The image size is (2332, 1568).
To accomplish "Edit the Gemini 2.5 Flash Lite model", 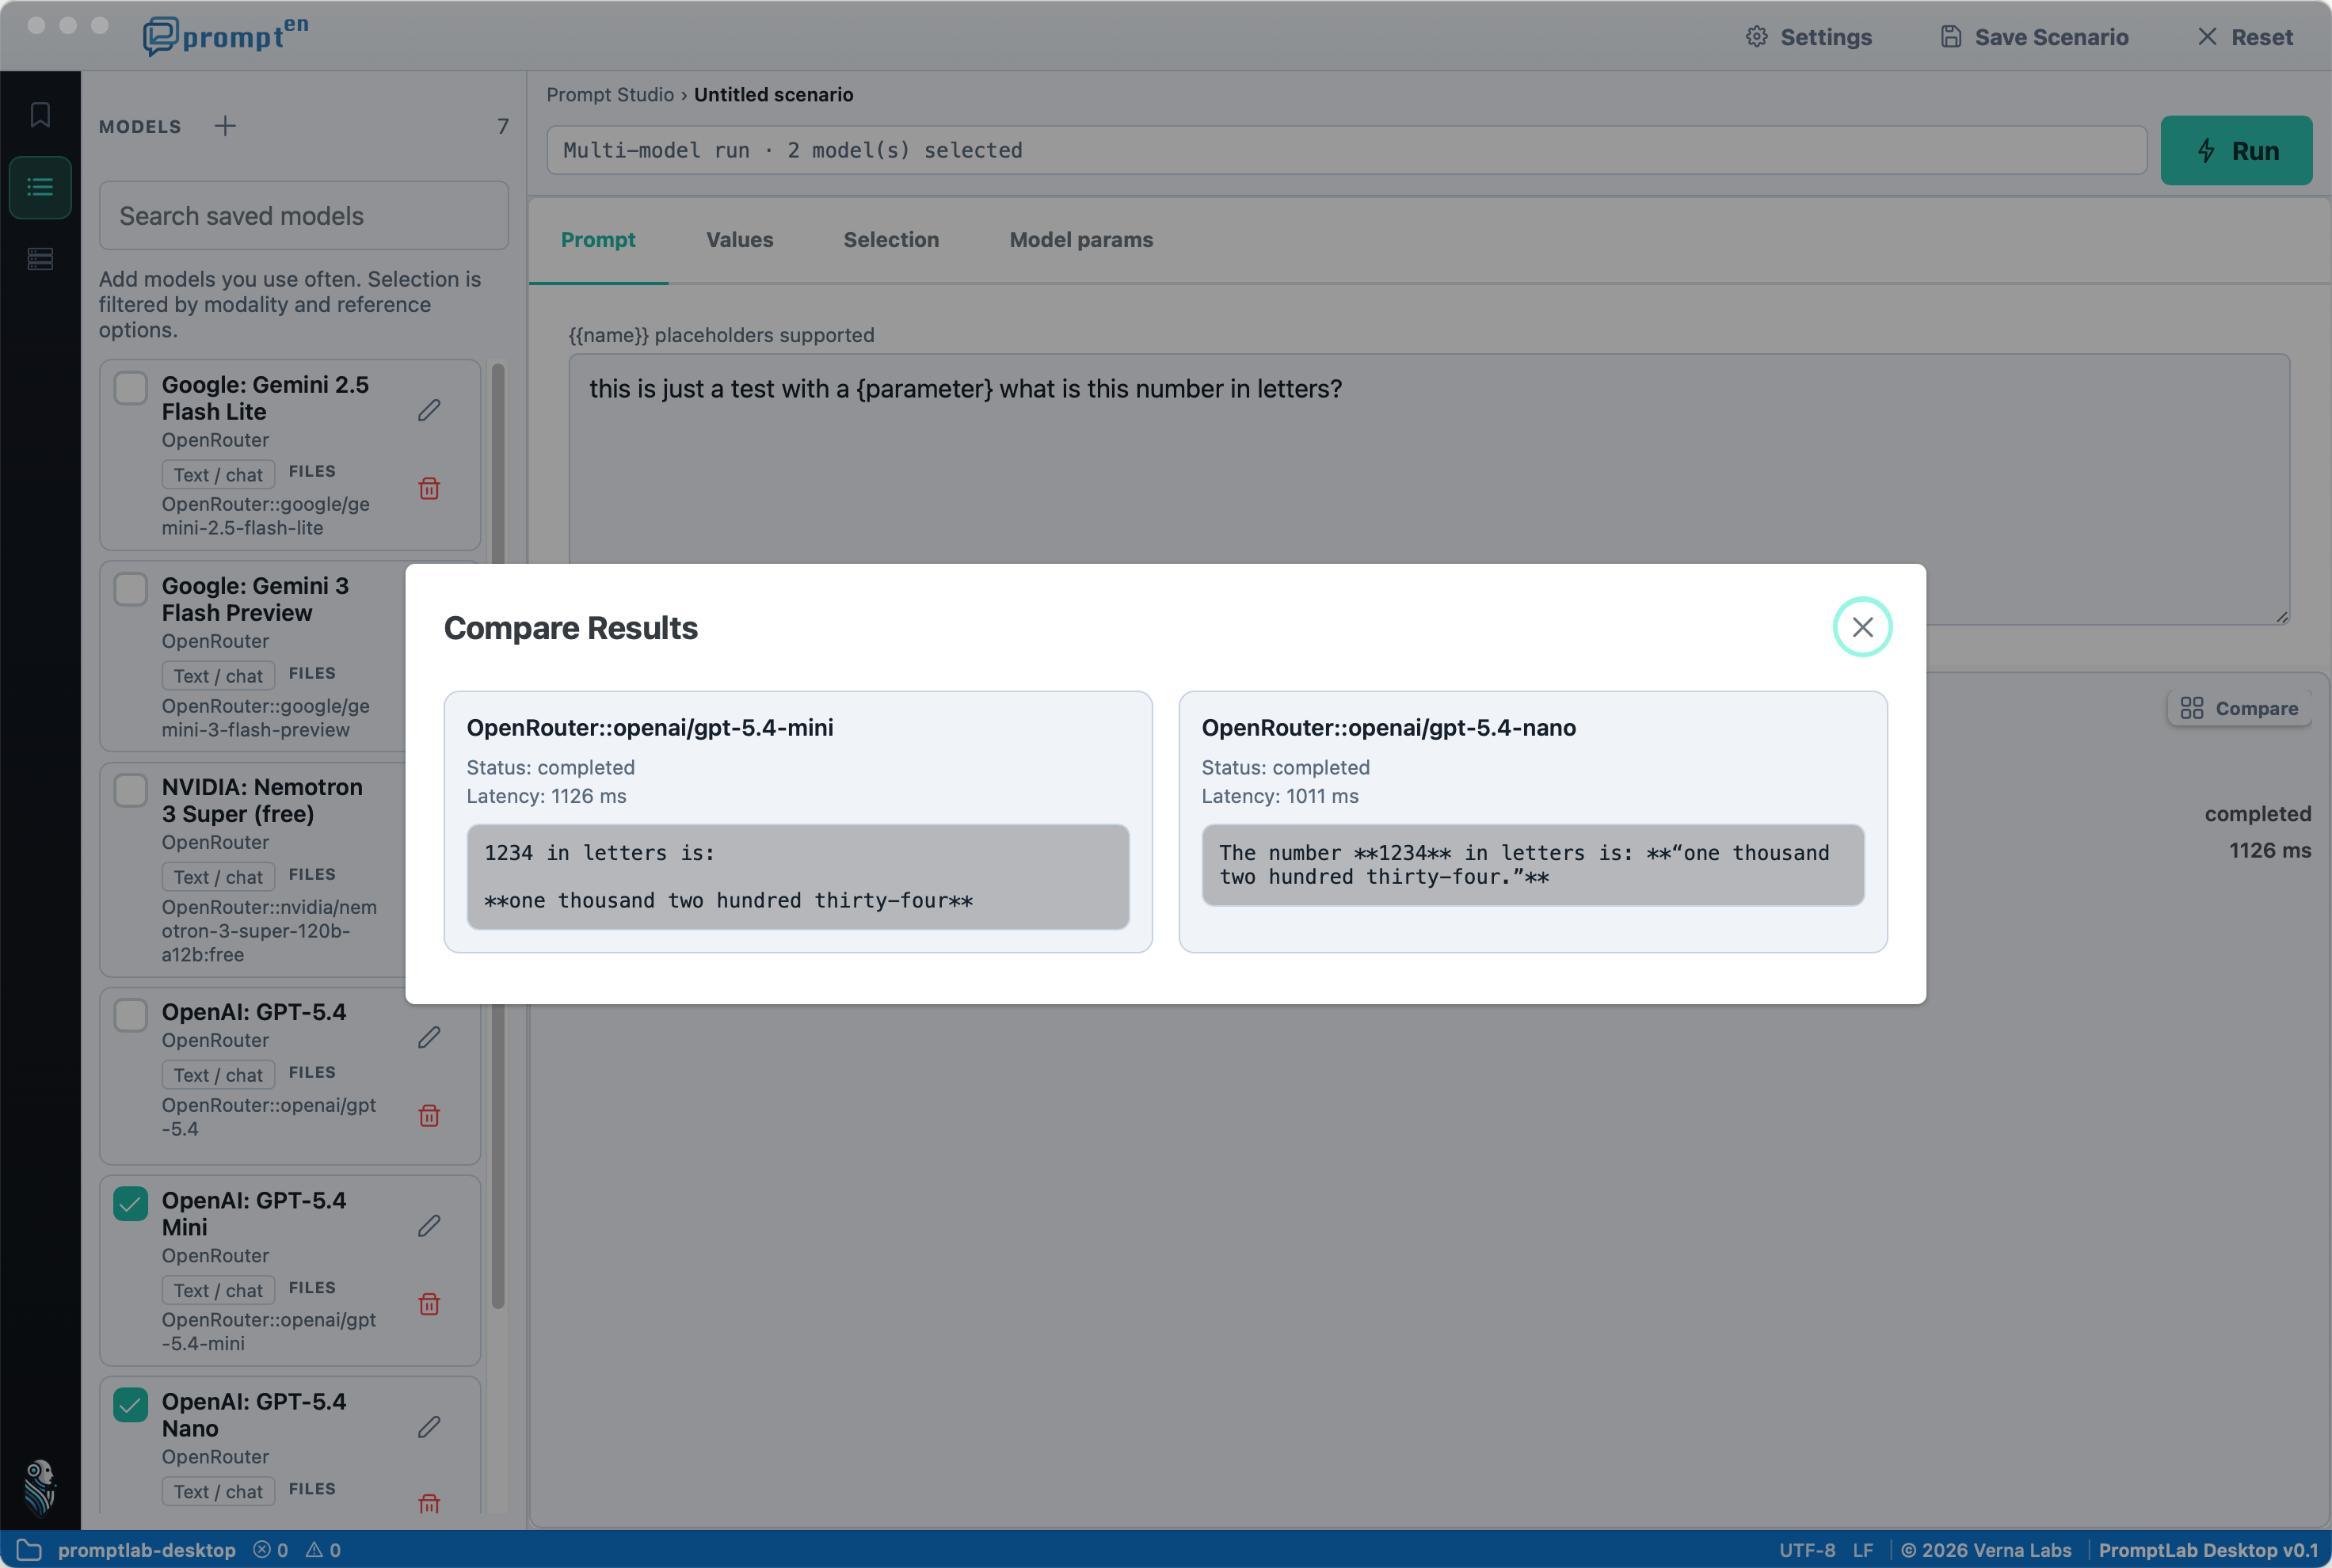I will coord(429,410).
